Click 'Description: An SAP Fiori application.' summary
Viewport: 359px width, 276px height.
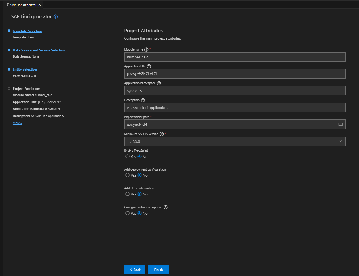click(x=38, y=116)
